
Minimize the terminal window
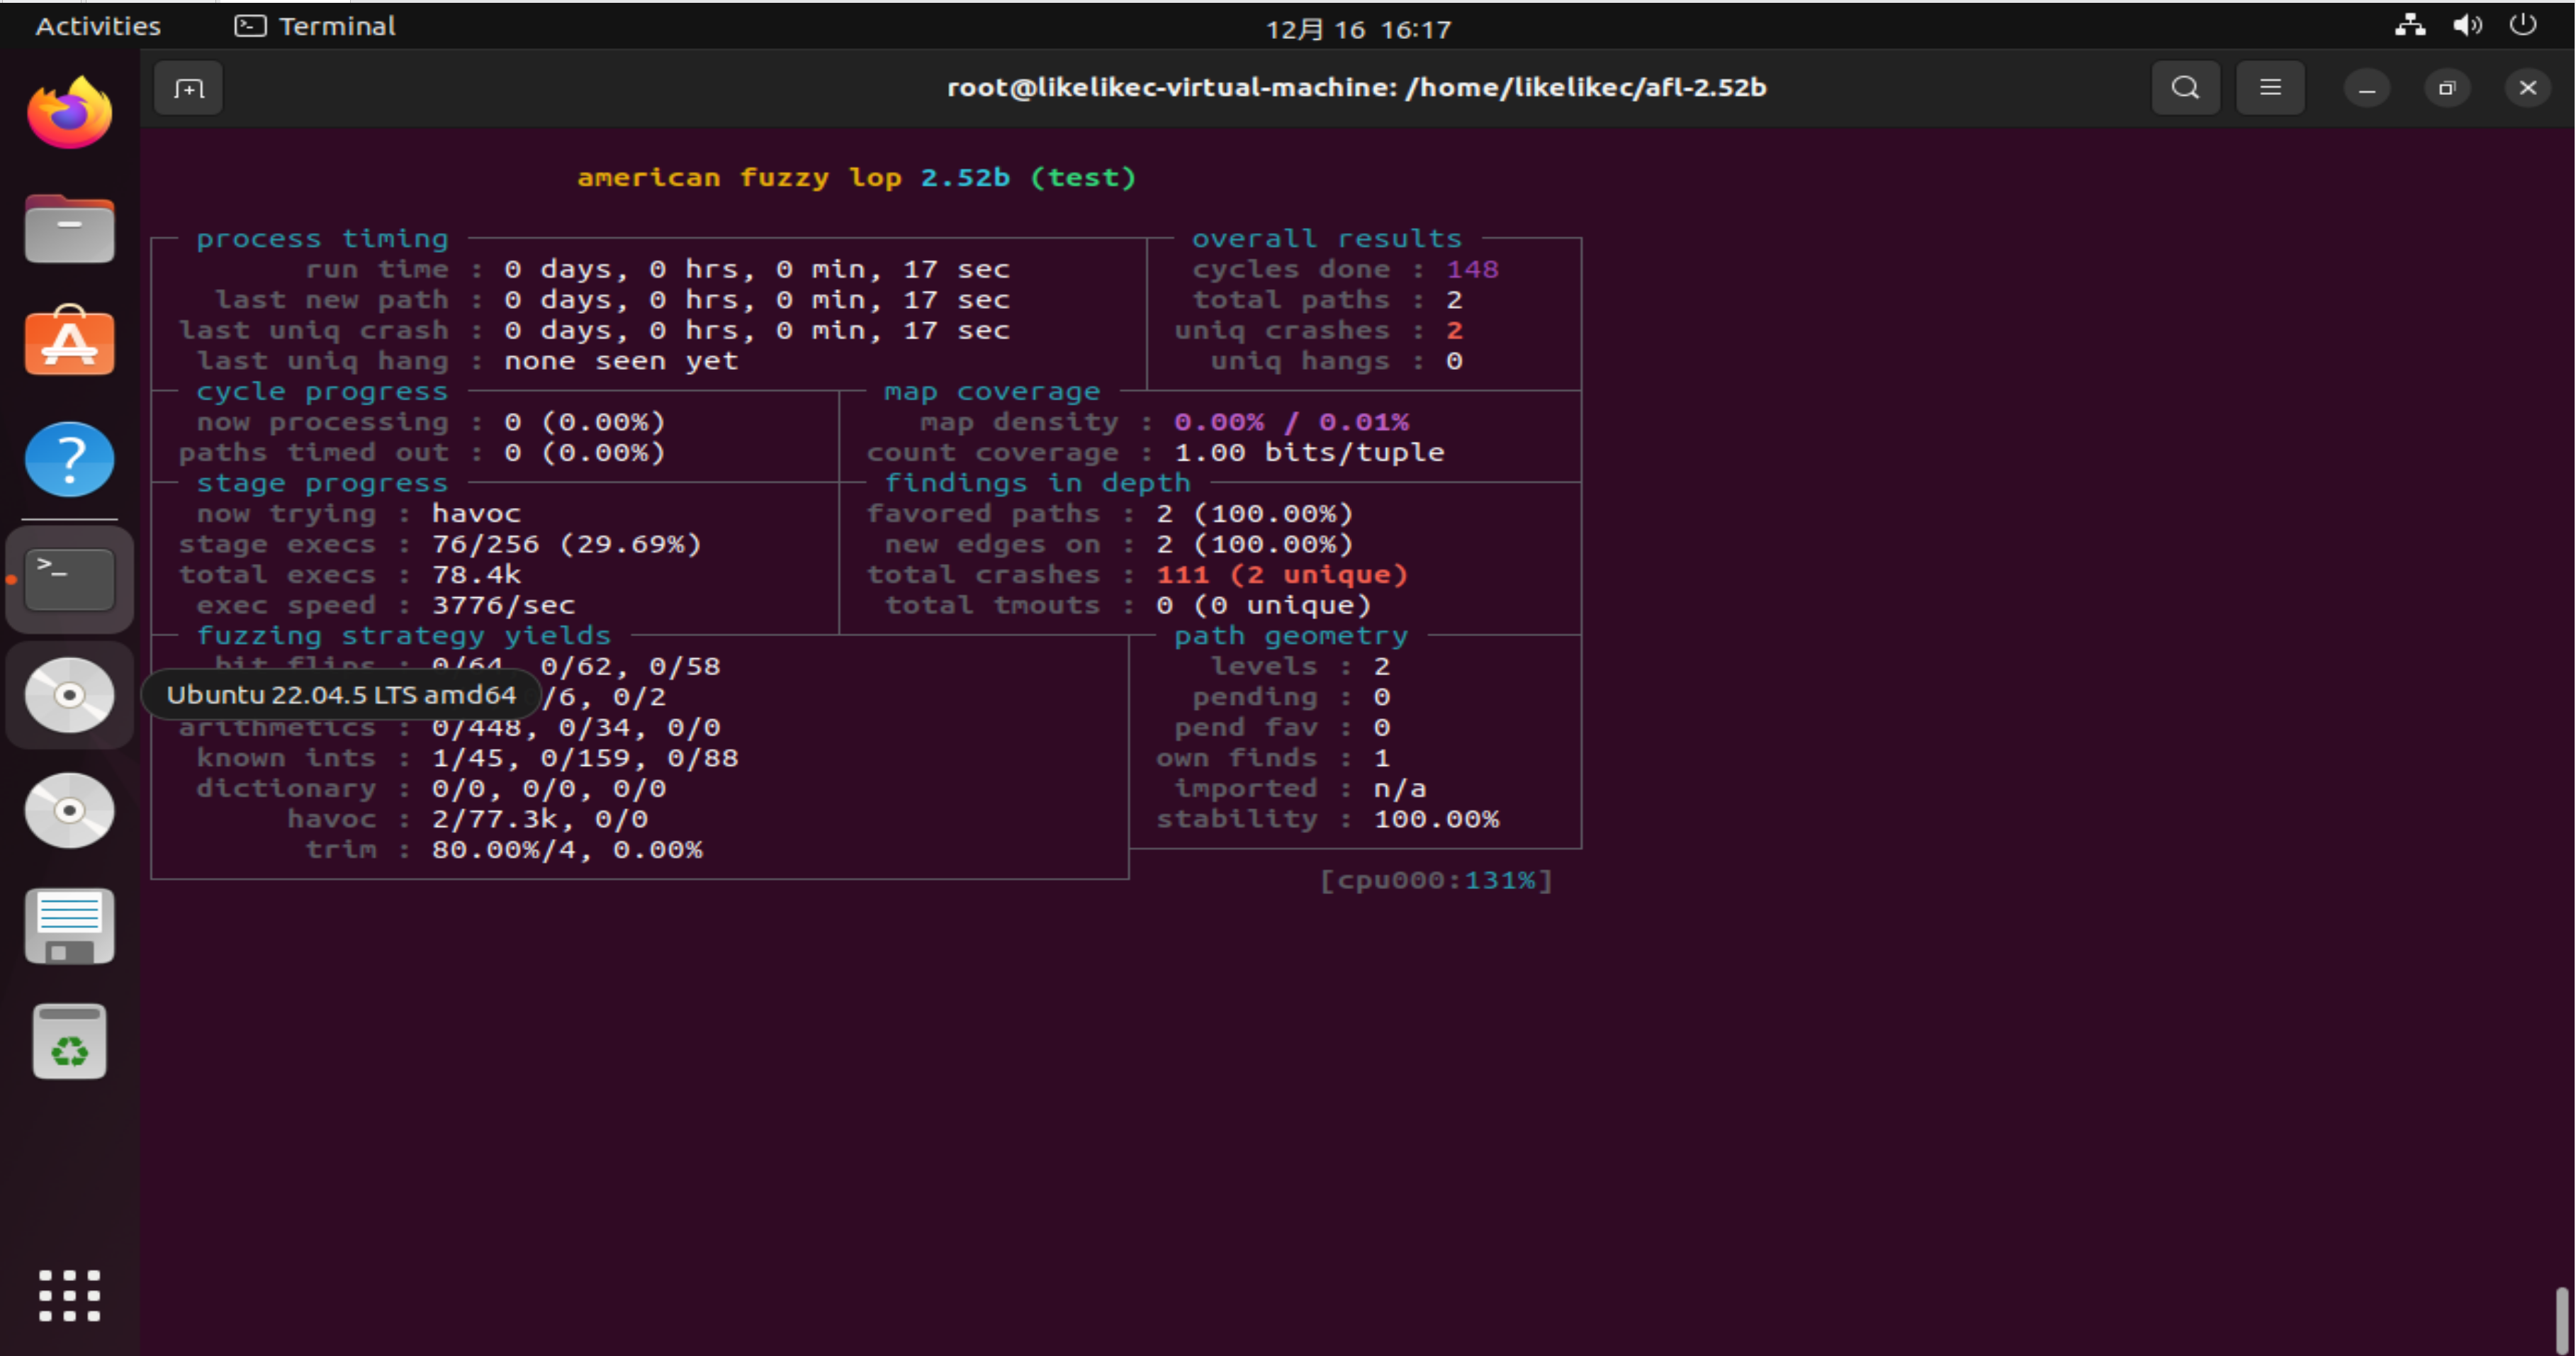[2366, 89]
